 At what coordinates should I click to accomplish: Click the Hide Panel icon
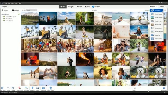[3, 88]
